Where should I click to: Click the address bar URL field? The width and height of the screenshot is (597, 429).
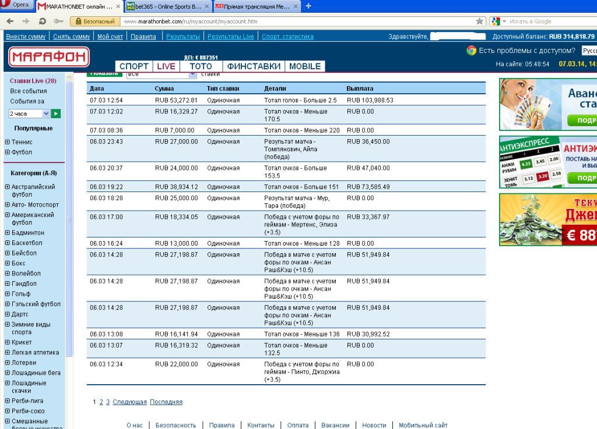click(x=297, y=22)
